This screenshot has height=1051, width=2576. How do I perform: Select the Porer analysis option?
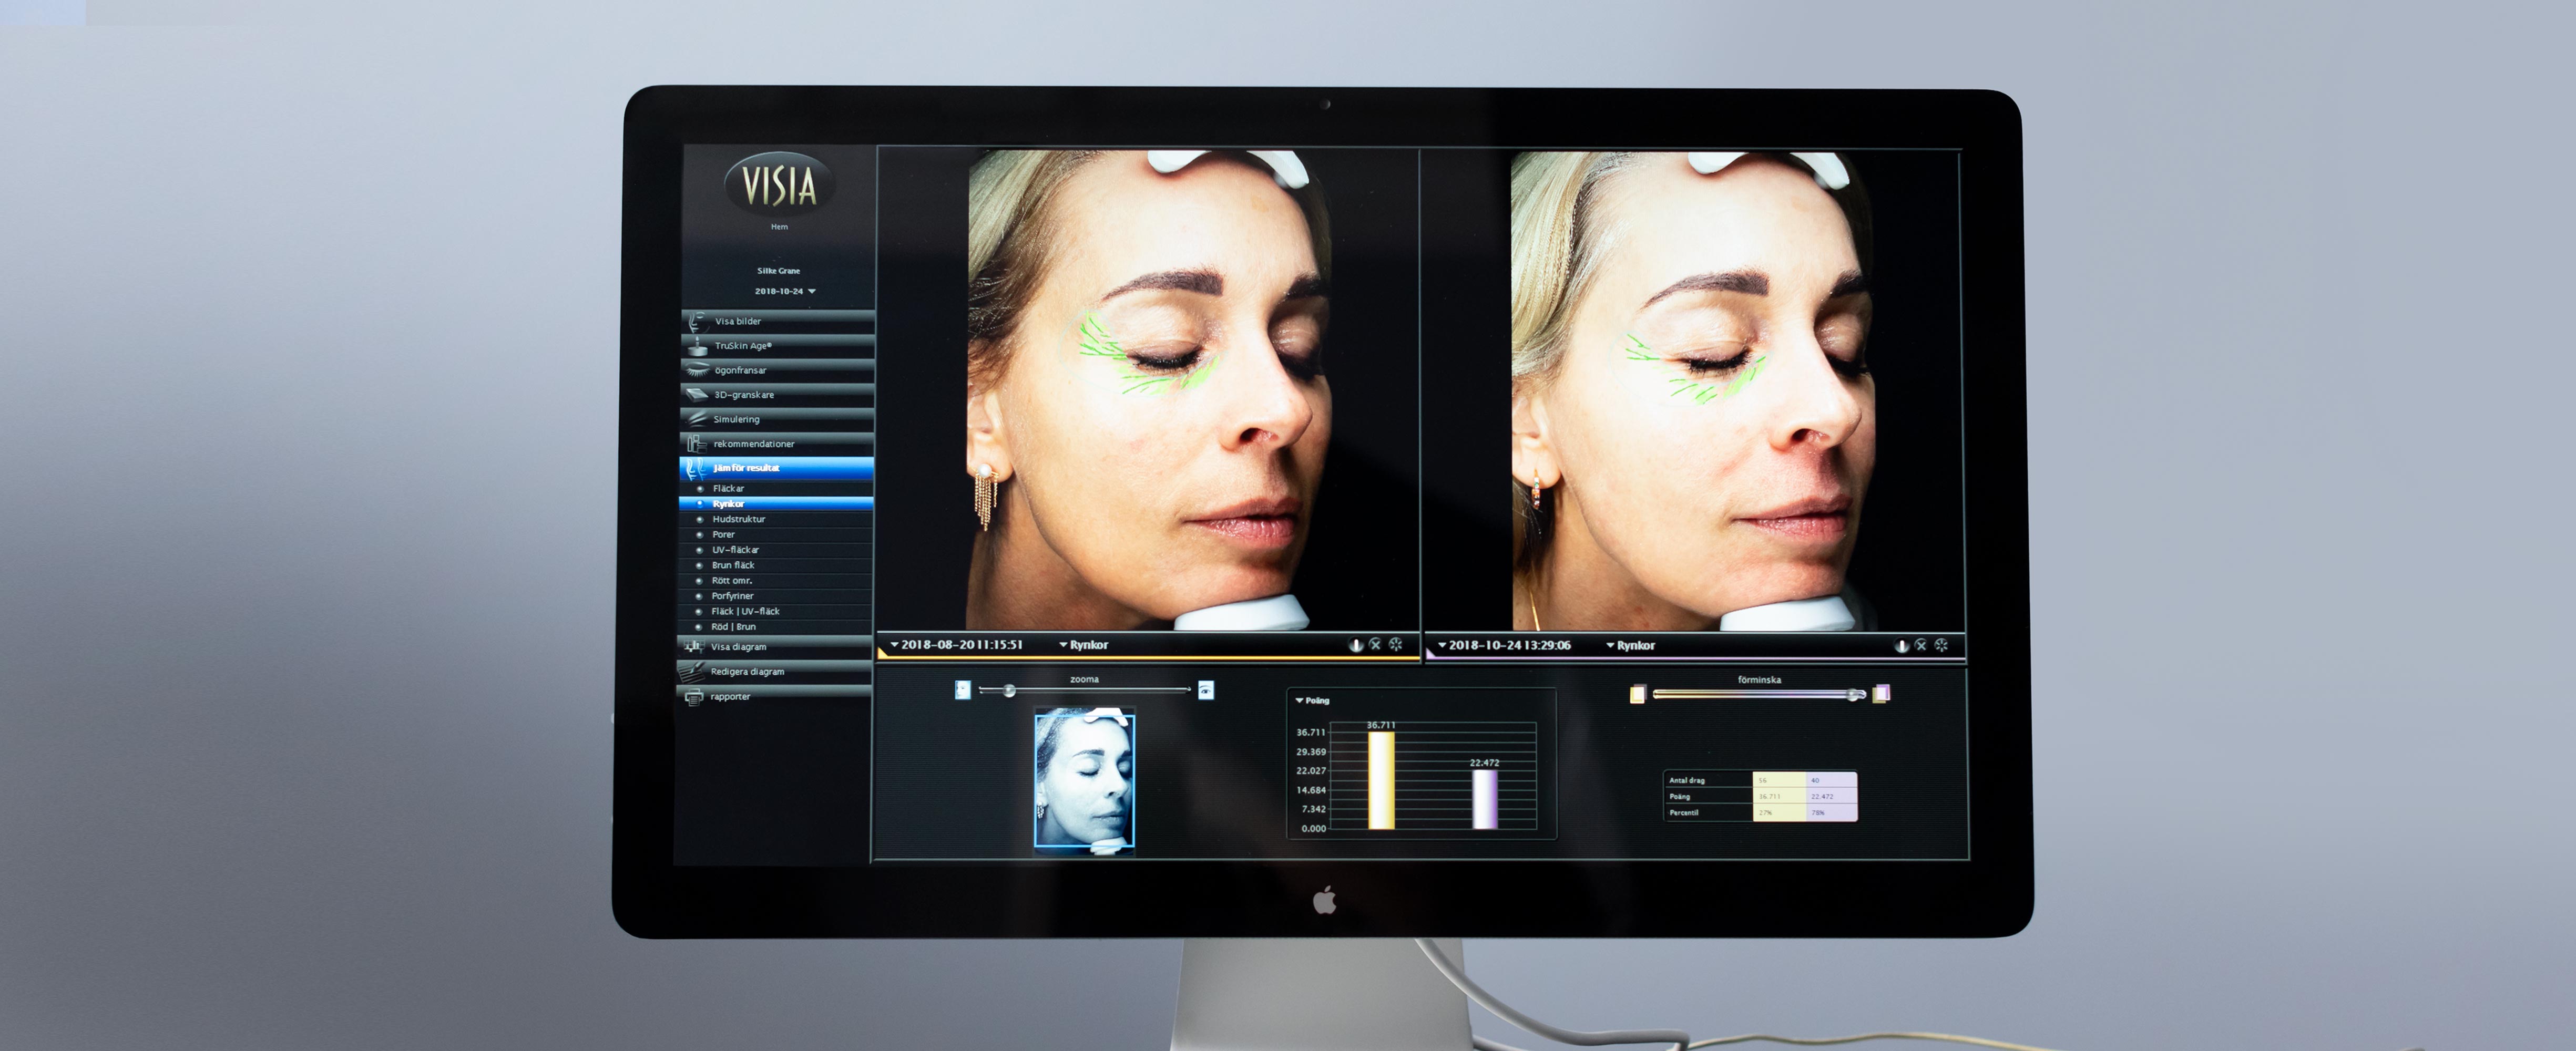[723, 535]
